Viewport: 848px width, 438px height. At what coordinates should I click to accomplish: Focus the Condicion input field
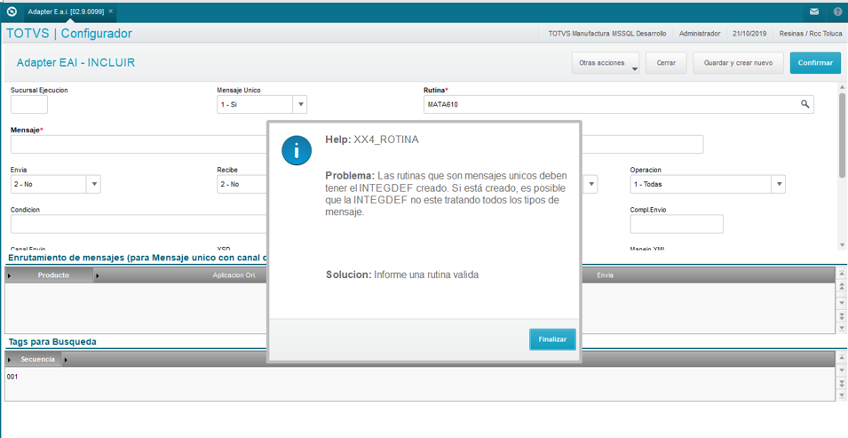[x=139, y=224]
